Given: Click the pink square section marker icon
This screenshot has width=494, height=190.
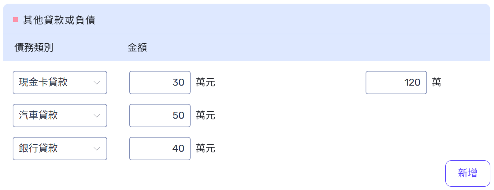Looking at the screenshot, I should point(16,20).
